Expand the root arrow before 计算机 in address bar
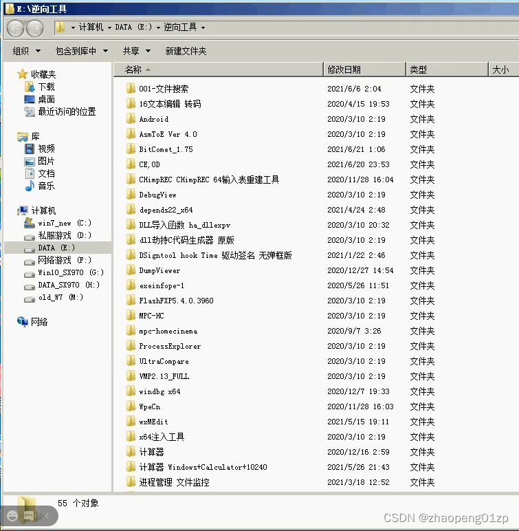519x531 pixels. point(73,28)
